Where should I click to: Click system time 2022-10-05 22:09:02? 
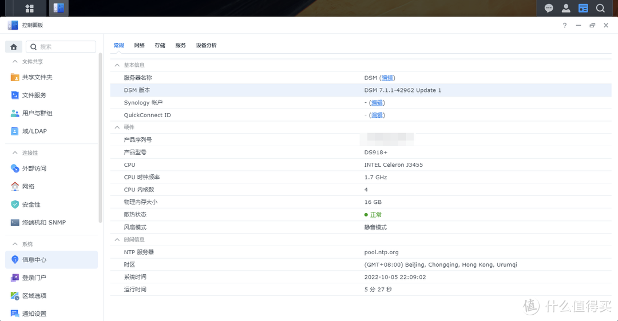tap(395, 277)
